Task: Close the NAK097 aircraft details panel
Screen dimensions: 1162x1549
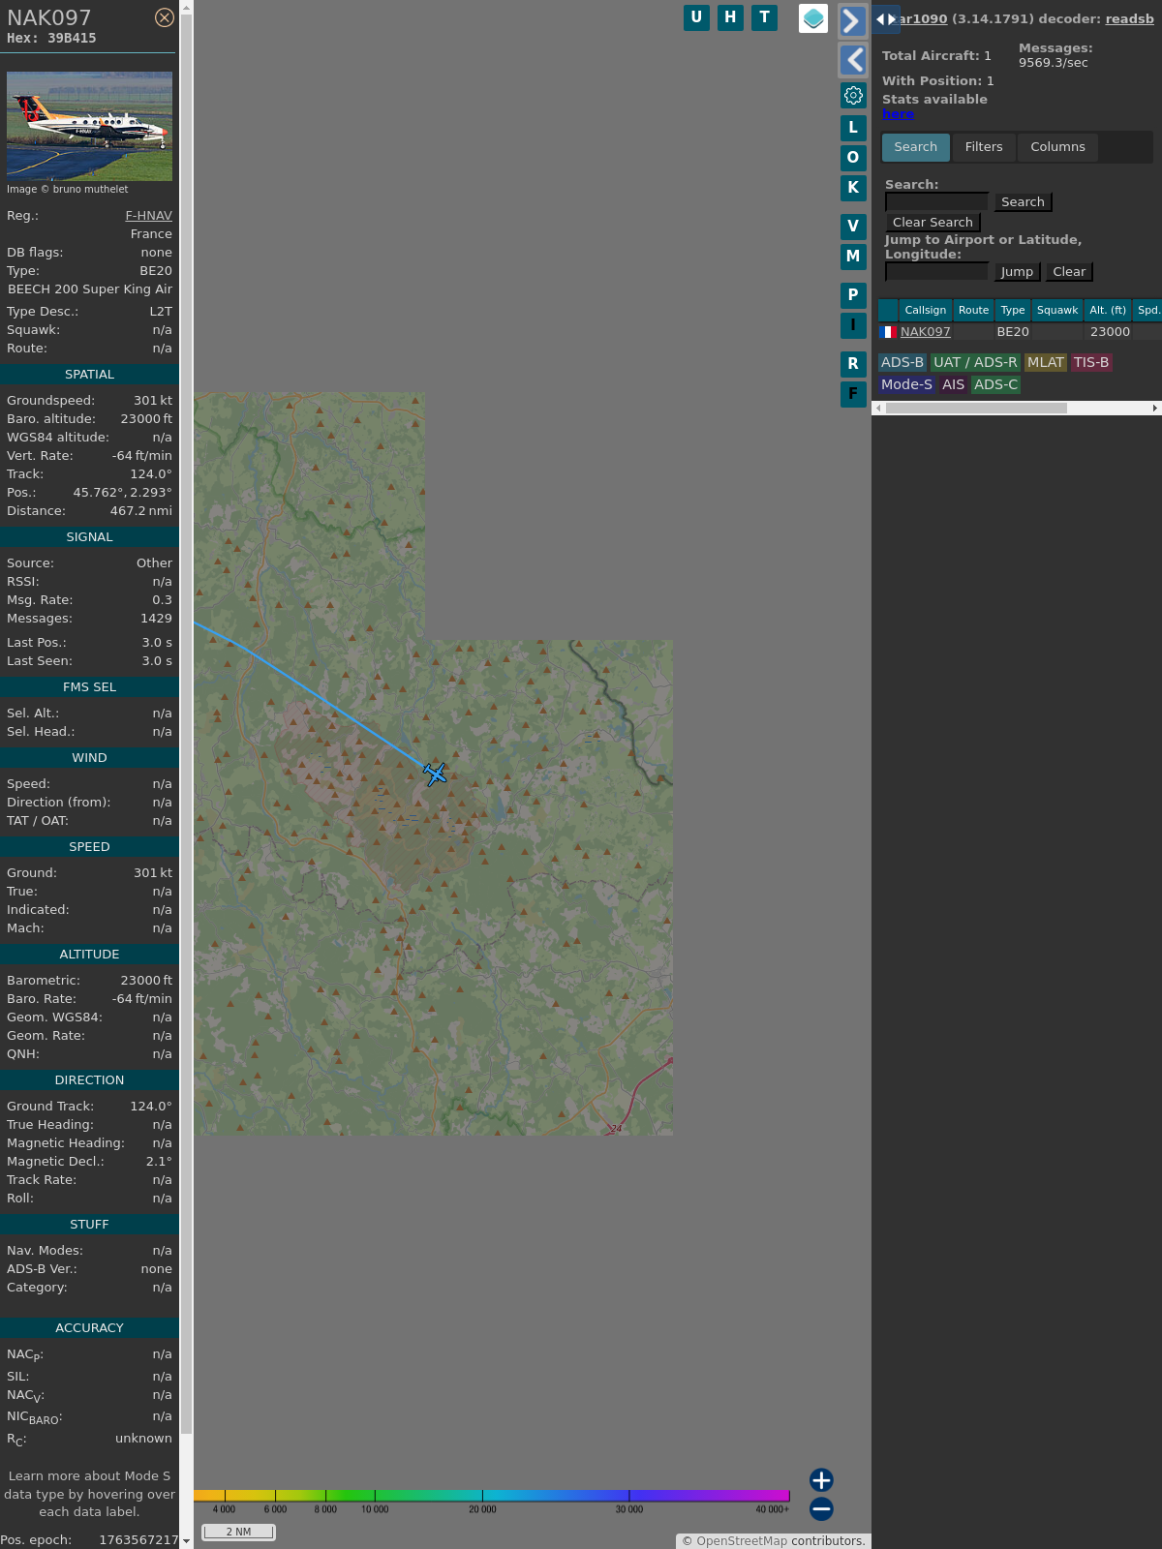Action: (x=165, y=17)
